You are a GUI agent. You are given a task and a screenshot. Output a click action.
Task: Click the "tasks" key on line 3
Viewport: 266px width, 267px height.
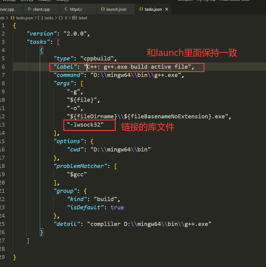tap(38, 42)
